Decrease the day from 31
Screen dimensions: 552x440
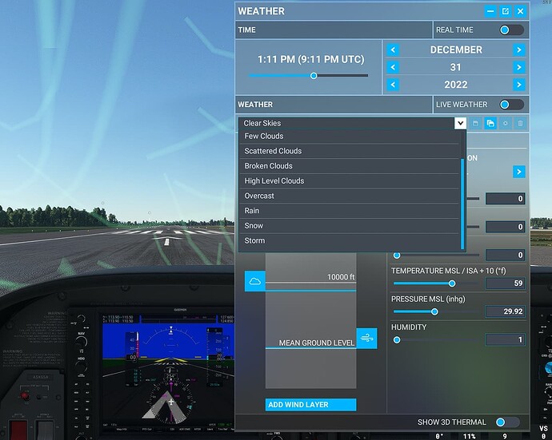392,67
